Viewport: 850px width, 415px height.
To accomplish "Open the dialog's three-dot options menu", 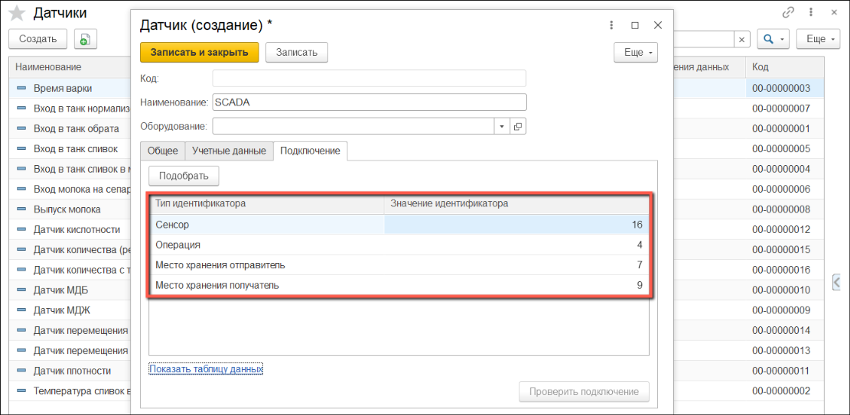I will (x=611, y=25).
